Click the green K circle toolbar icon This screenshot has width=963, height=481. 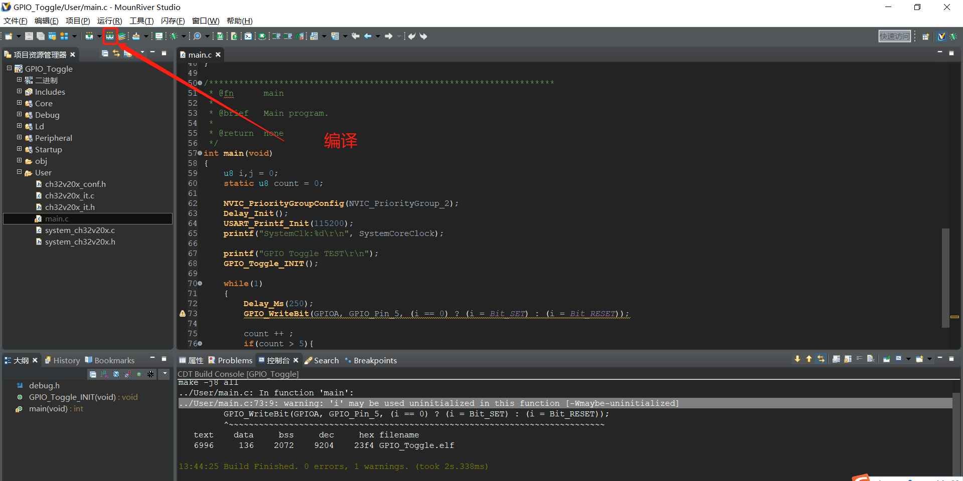(x=262, y=36)
